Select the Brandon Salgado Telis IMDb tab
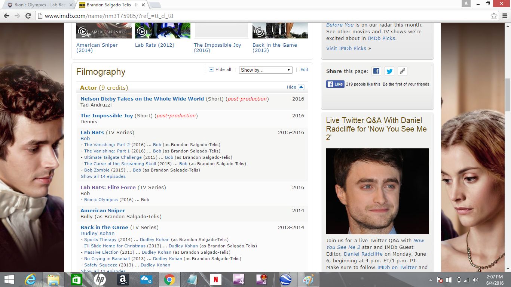511x287 pixels. point(112,5)
